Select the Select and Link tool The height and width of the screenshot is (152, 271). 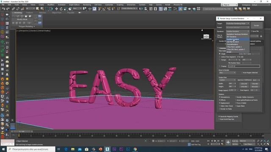[13, 9]
